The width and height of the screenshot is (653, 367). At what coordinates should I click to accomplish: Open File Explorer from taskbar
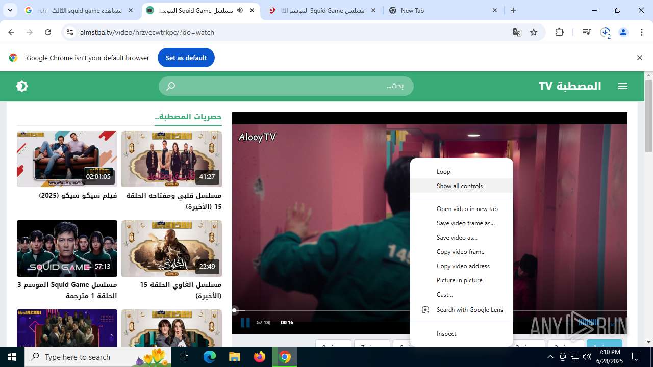(x=234, y=357)
